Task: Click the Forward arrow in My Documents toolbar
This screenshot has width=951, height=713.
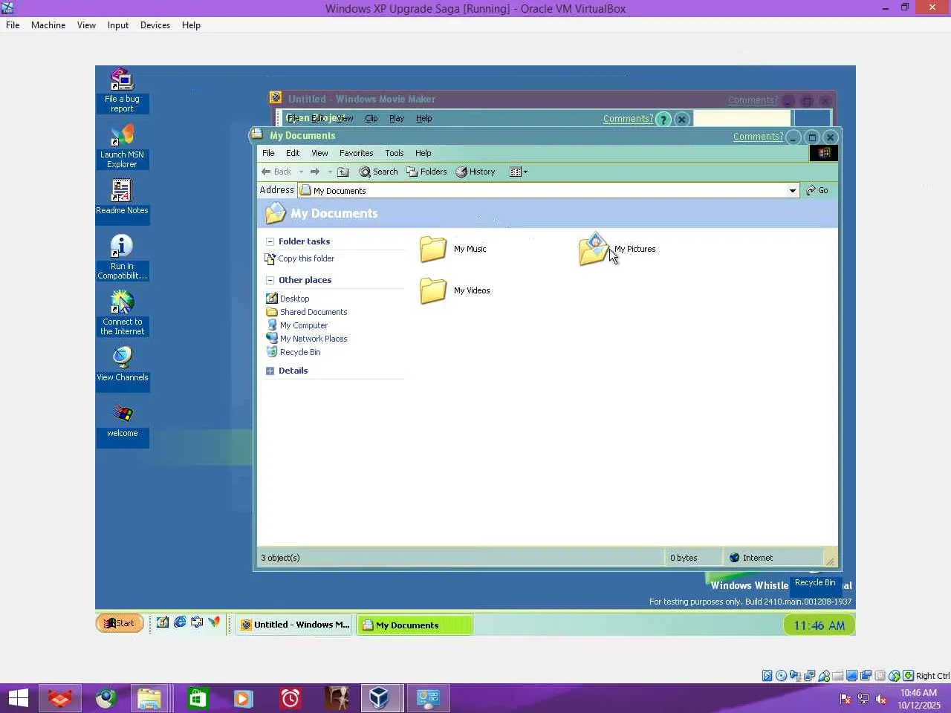Action: [315, 172]
